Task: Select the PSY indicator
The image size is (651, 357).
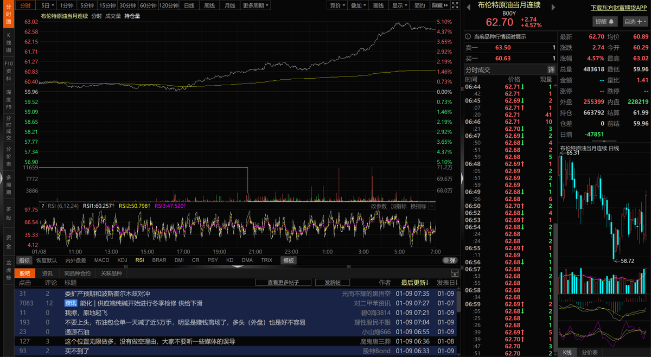Action: tap(213, 260)
